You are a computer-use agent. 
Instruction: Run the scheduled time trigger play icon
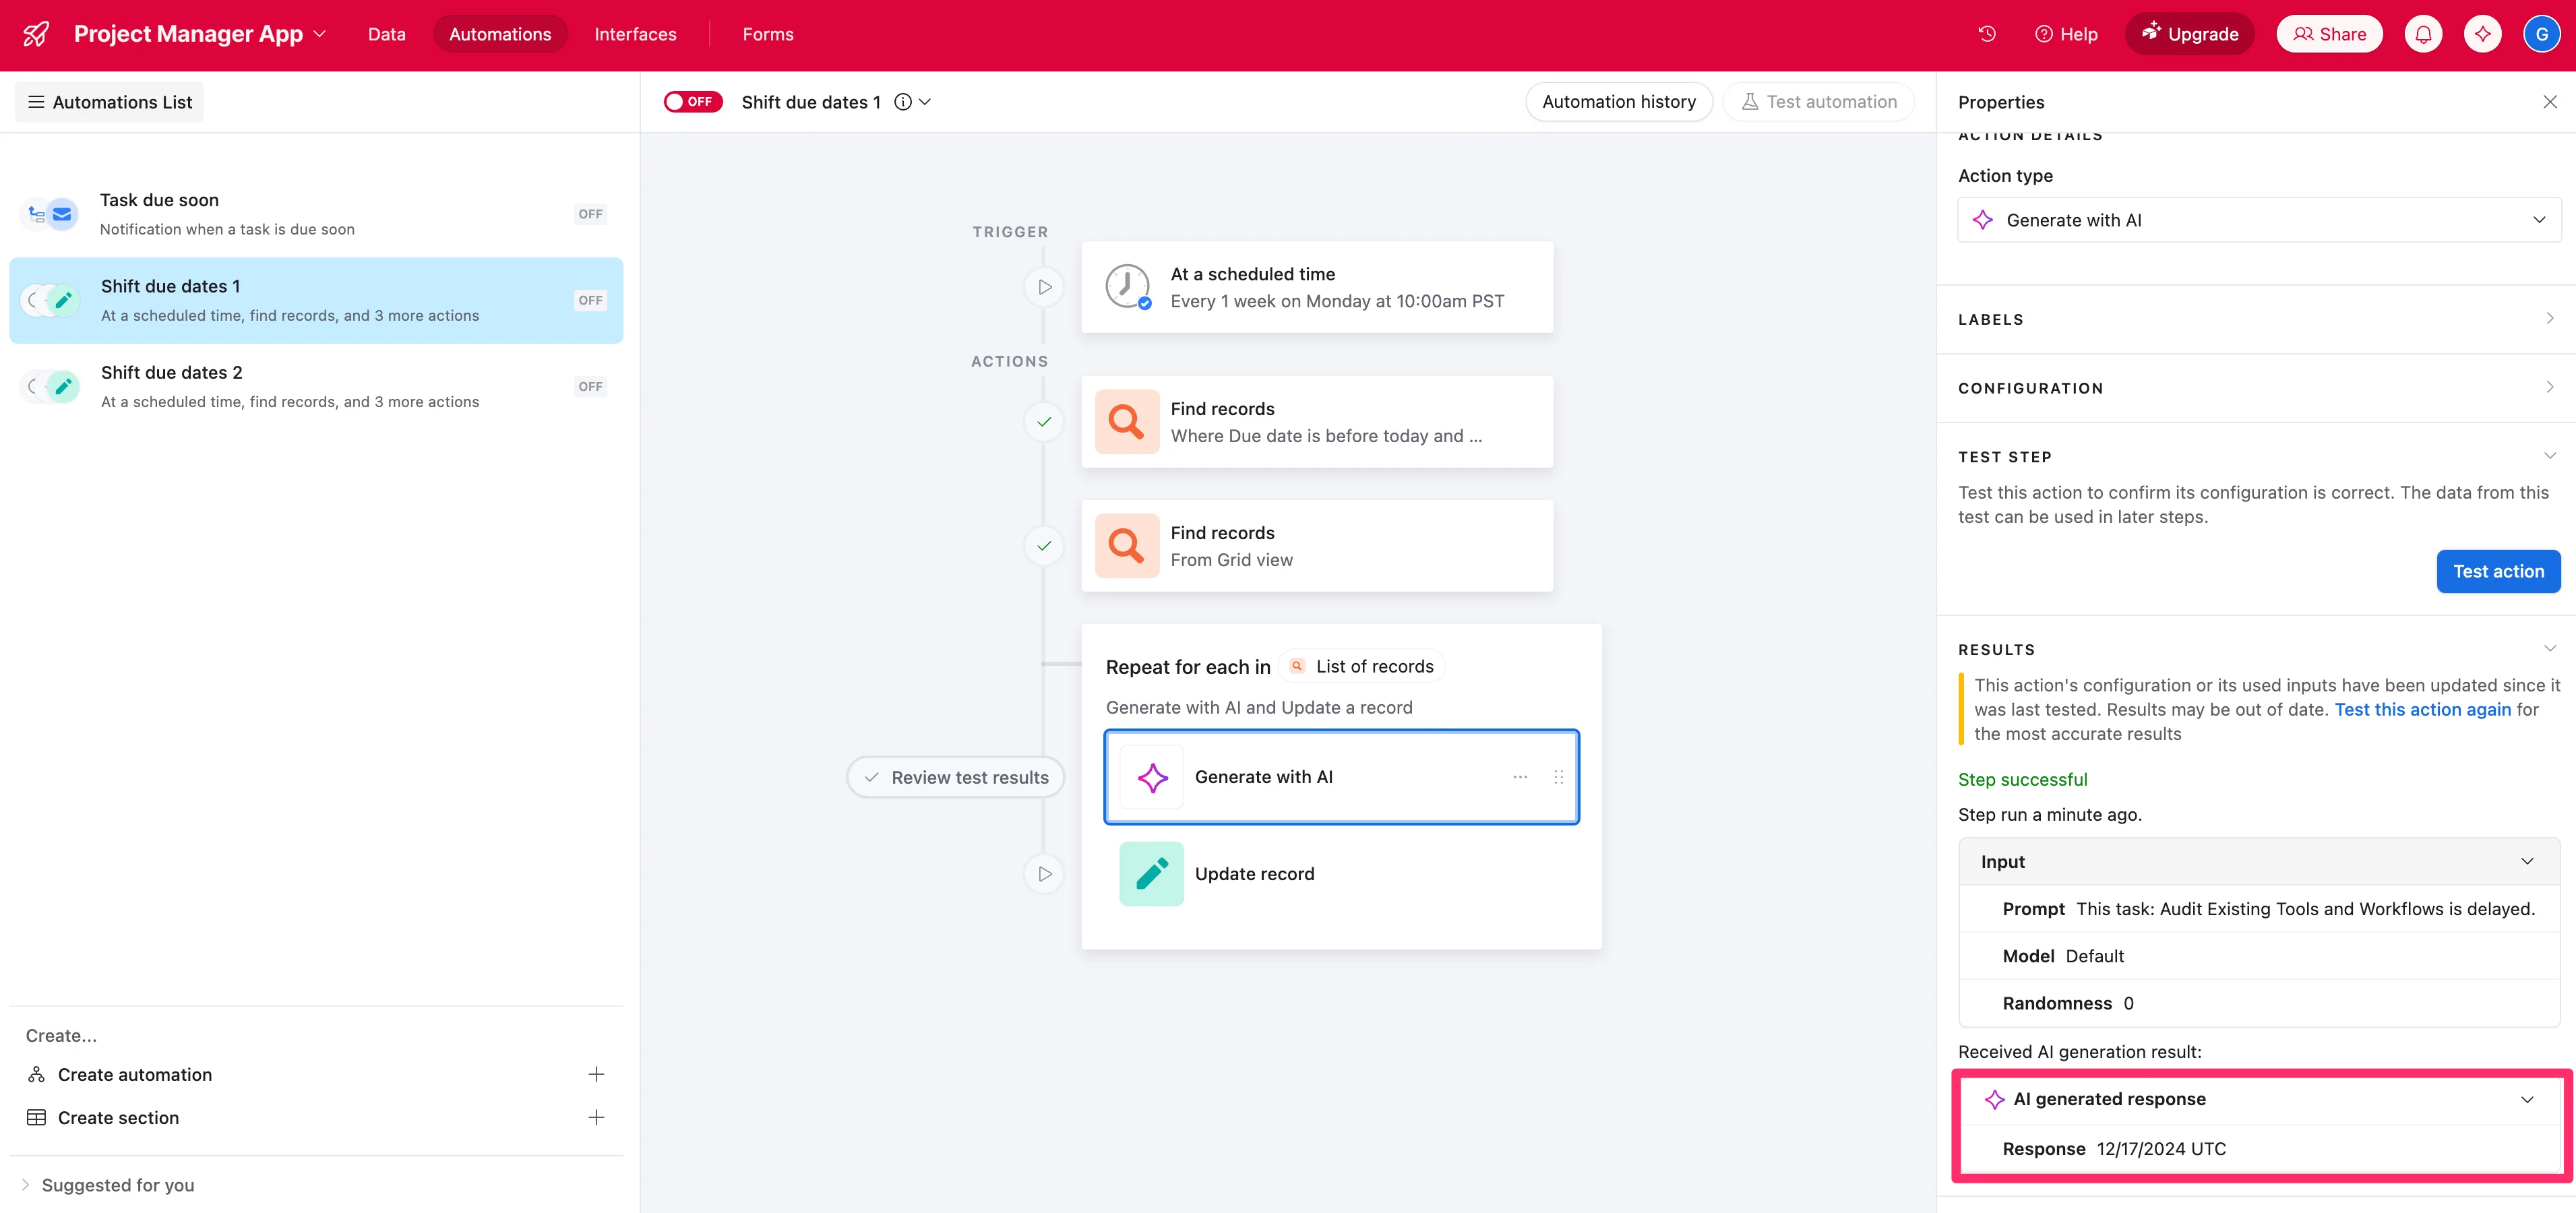[x=1044, y=287]
